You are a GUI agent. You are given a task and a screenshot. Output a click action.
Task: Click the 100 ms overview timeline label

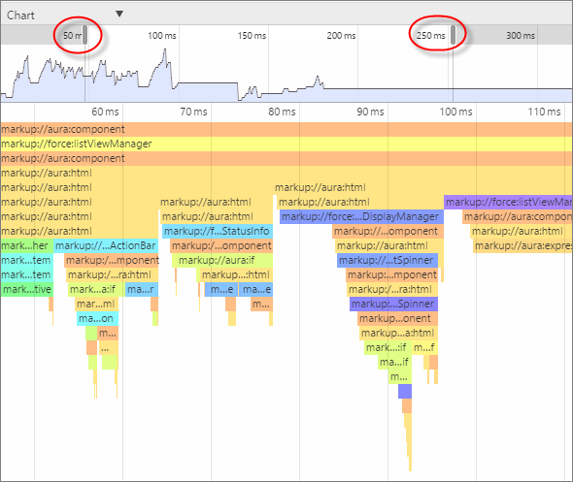tap(162, 35)
